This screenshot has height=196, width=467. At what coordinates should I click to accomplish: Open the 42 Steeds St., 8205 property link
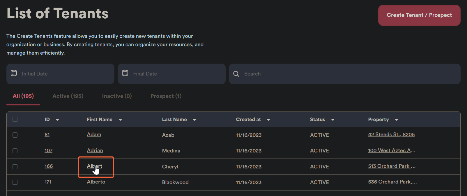tap(391, 134)
